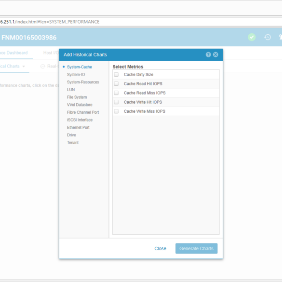The width and height of the screenshot is (282, 282).
Task: Click the Real-time charts clock icon
Action: (x=42, y=67)
